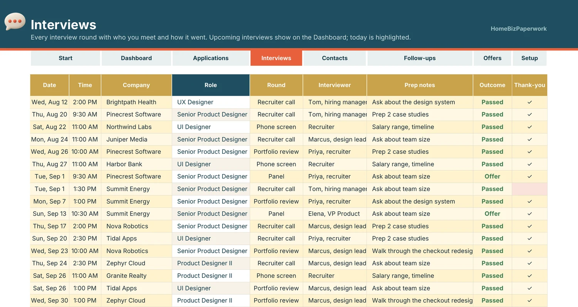578x307 pixels.
Task: Select 'Northwind Labs' company cell
Action: coord(136,127)
